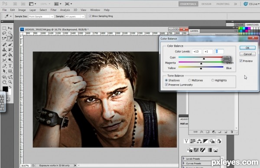
Task: Open the eyedropper tool preset picker
Action: coord(11,16)
